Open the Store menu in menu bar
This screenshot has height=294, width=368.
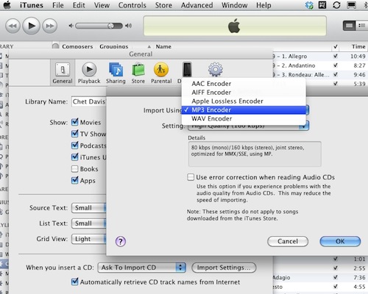click(163, 5)
